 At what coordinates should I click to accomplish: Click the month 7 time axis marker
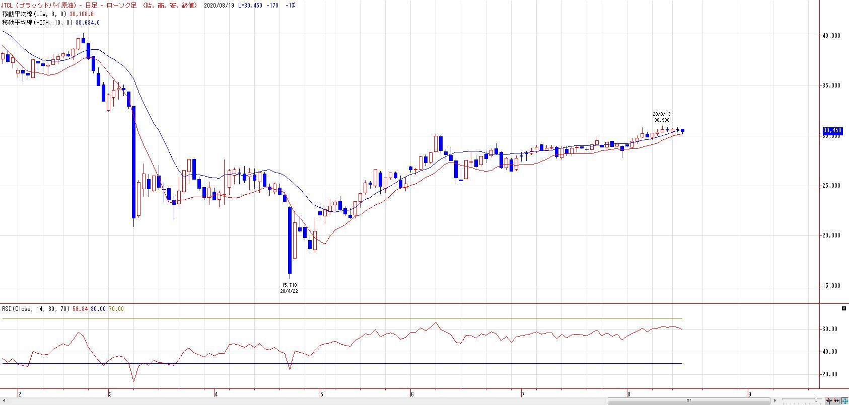click(x=523, y=394)
